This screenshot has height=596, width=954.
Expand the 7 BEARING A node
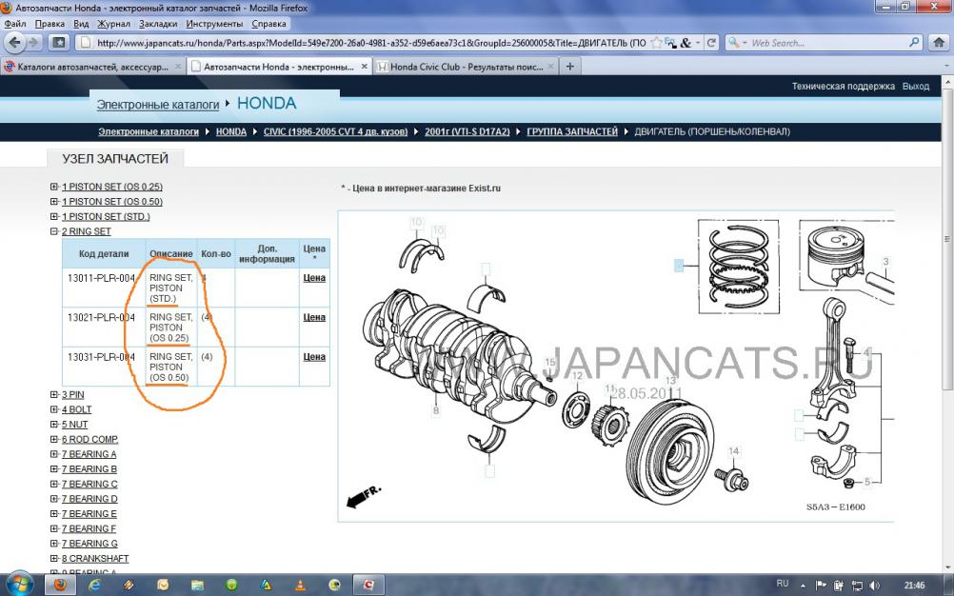tap(54, 454)
